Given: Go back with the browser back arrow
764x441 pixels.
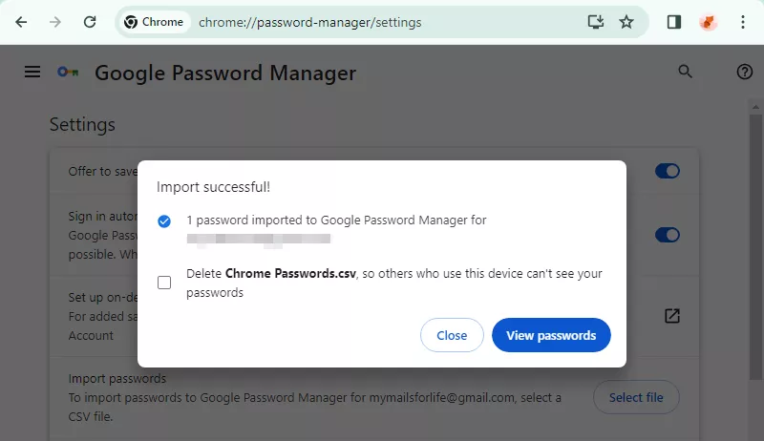Looking at the screenshot, I should coord(21,22).
